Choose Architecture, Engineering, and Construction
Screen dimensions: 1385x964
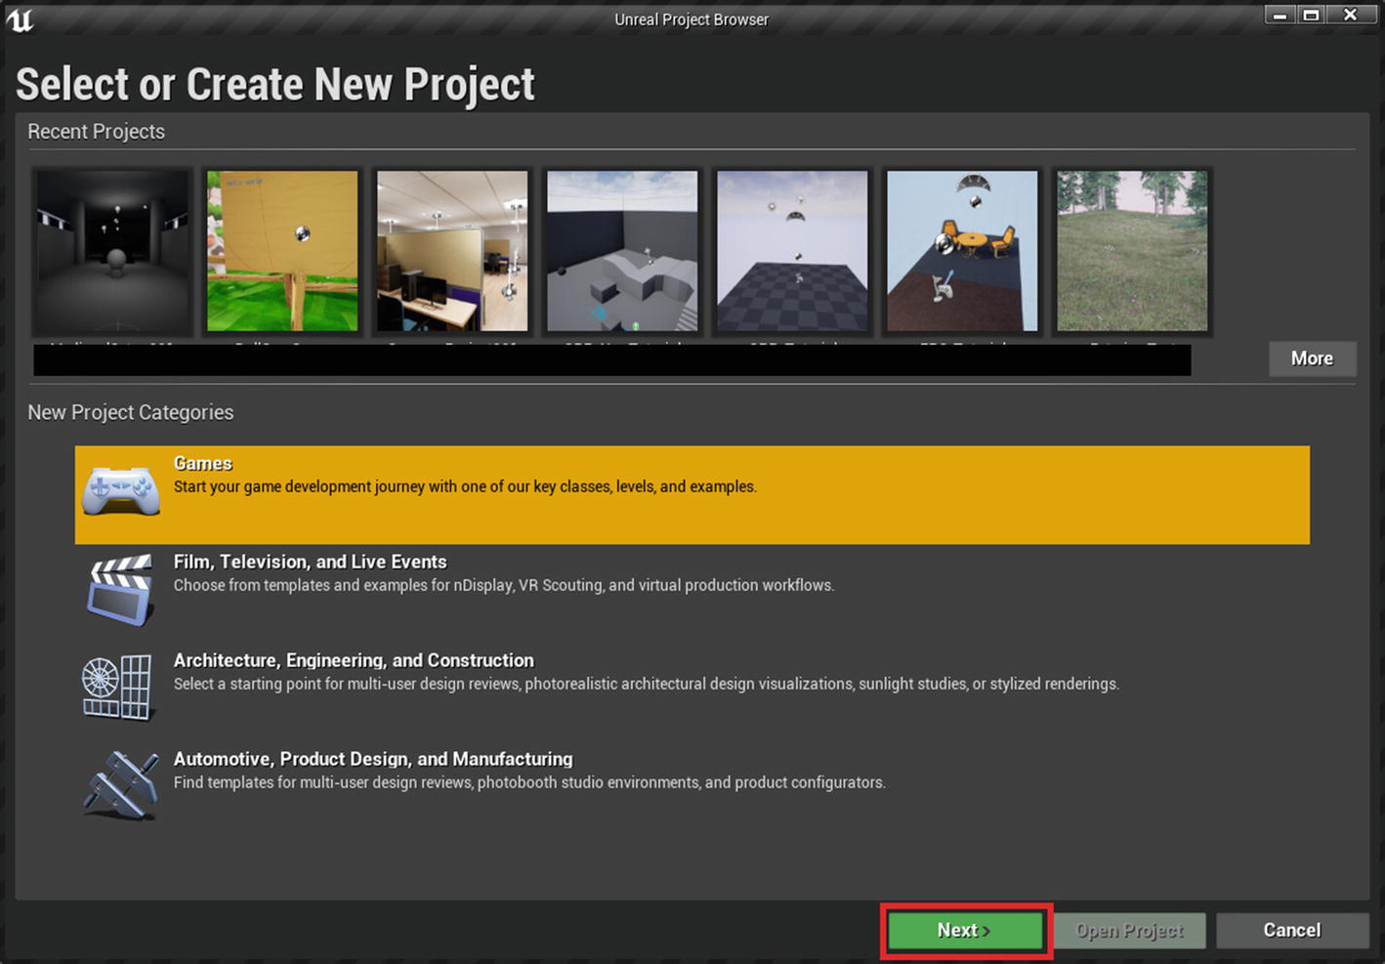pyautogui.click(x=354, y=660)
